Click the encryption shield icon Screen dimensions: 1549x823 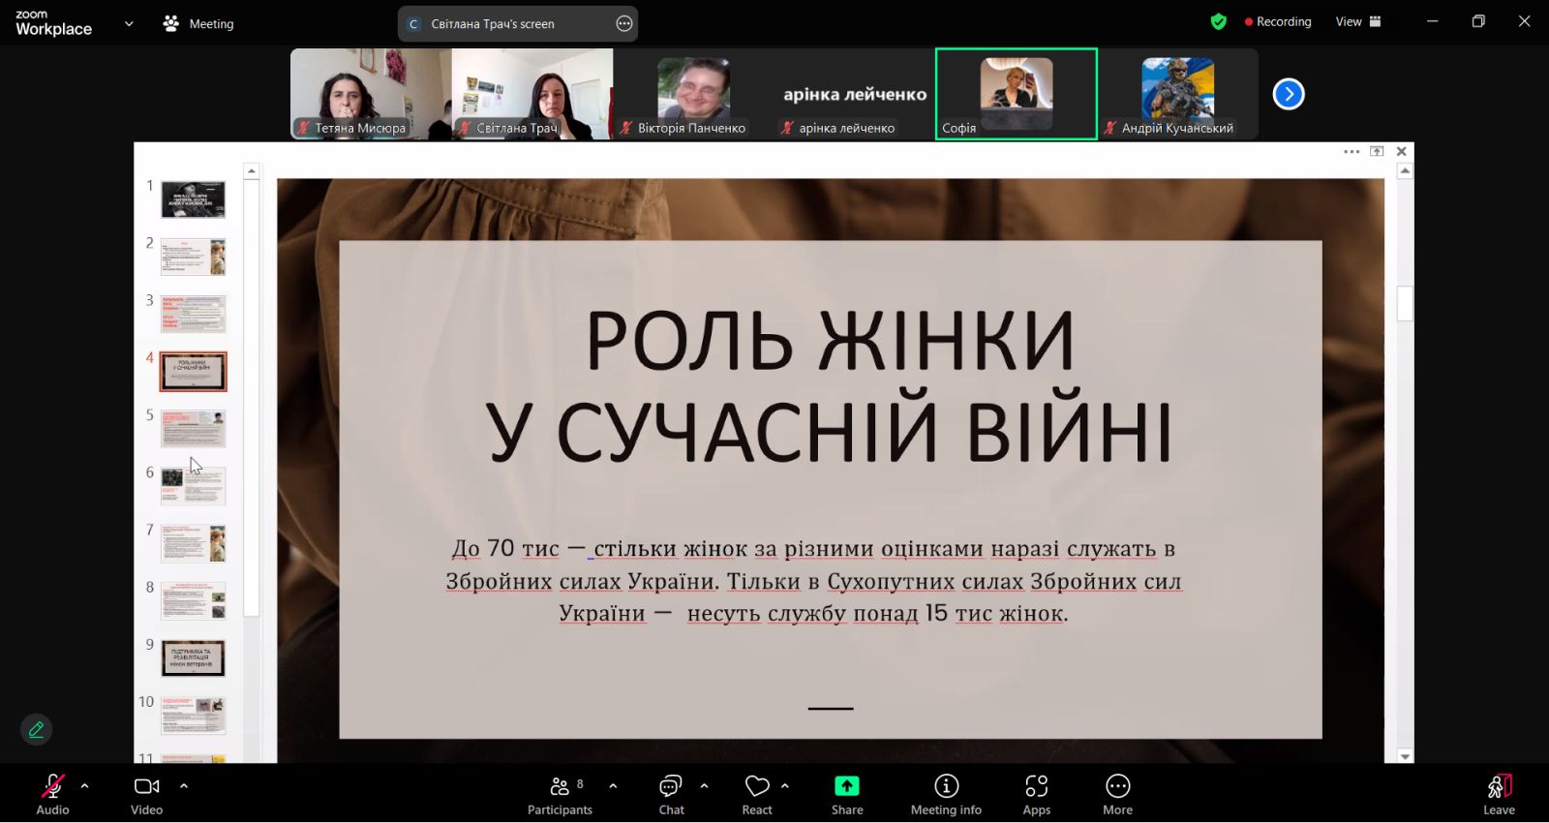(x=1219, y=22)
